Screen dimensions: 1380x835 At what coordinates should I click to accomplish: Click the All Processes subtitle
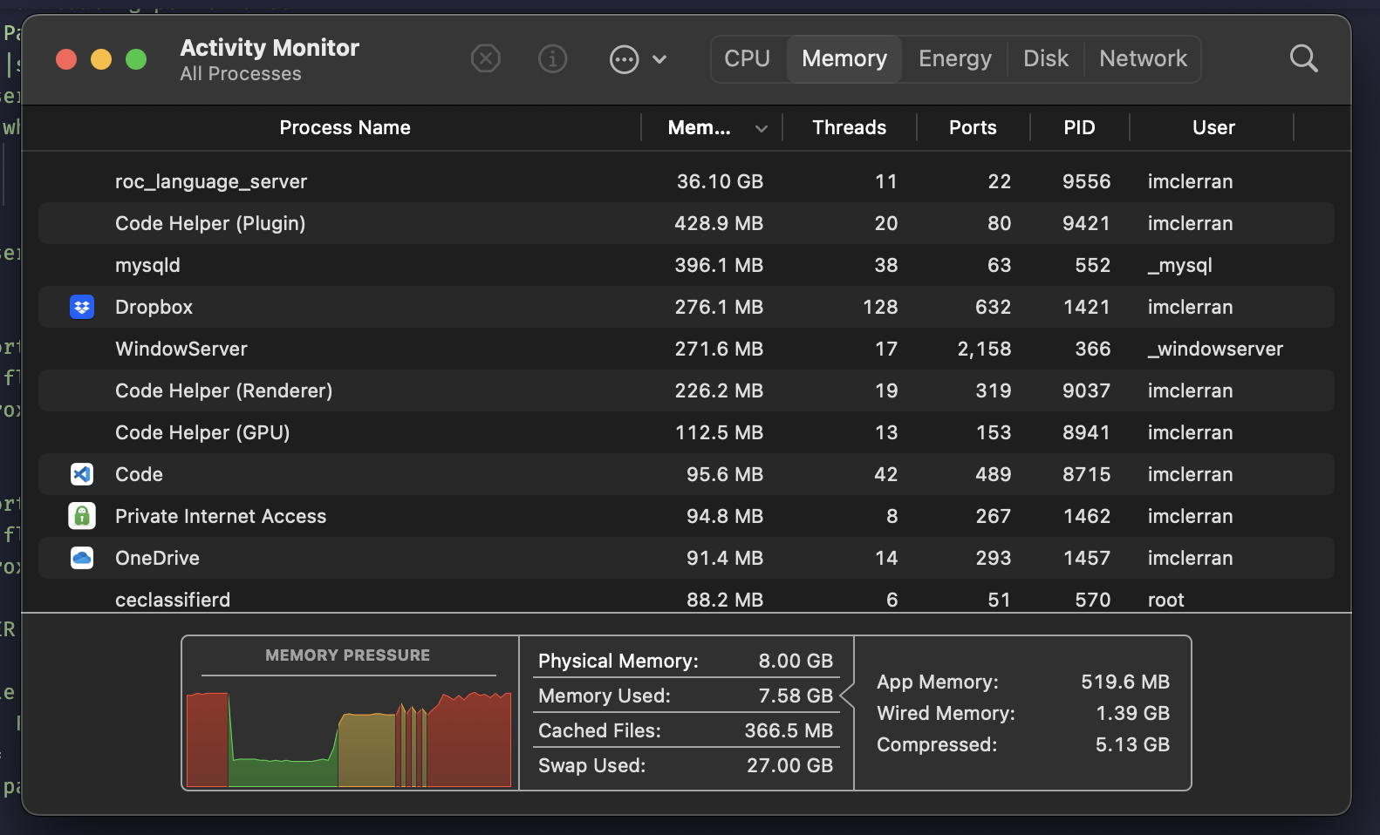pyautogui.click(x=241, y=74)
